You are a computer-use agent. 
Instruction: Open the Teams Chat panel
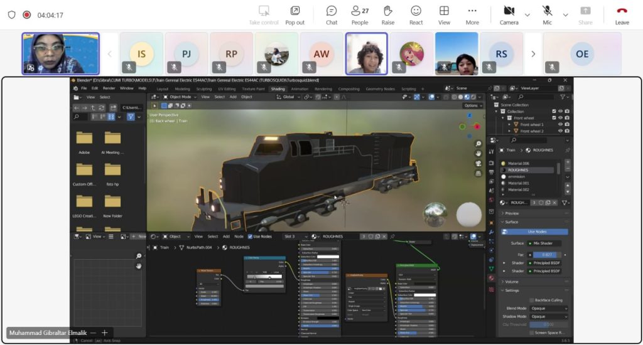point(331,14)
